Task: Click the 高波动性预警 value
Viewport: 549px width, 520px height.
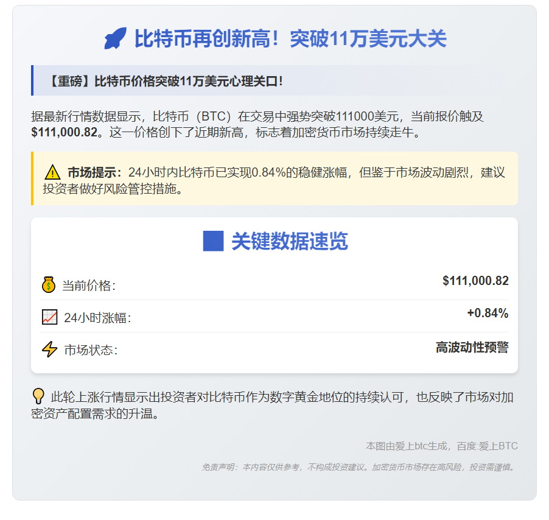Action: click(x=472, y=347)
